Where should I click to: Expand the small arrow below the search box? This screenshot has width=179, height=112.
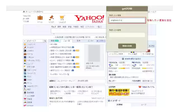click(54, 34)
